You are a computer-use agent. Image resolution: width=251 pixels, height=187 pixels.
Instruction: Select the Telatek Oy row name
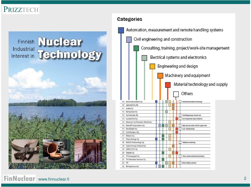130,153
